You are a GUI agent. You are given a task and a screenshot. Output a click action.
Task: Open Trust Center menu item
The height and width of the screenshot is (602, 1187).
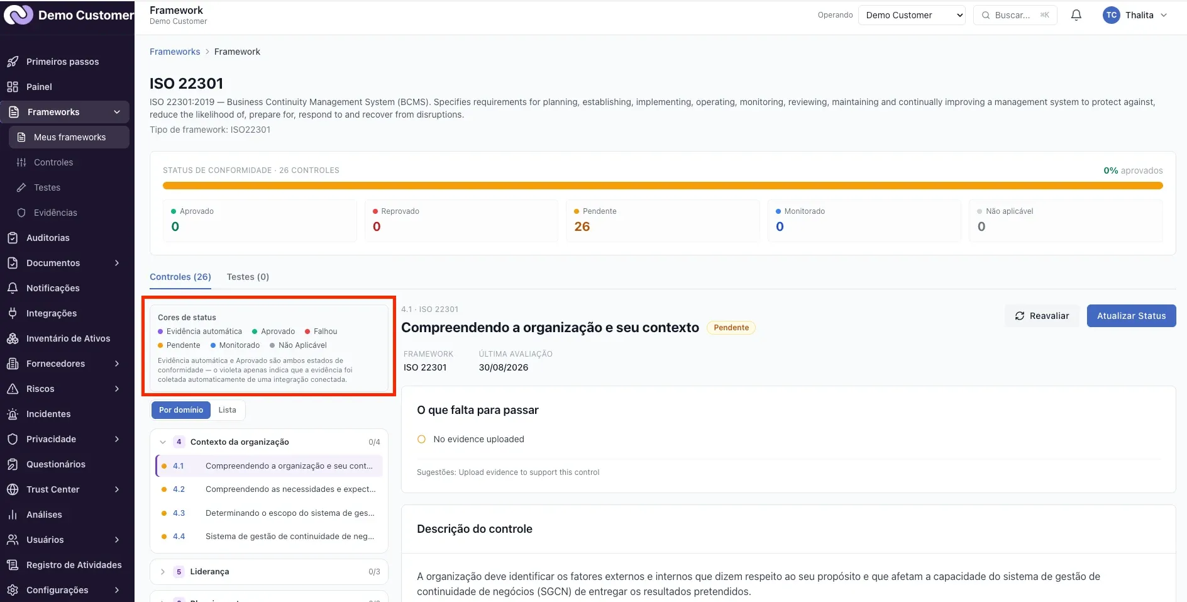(x=65, y=489)
